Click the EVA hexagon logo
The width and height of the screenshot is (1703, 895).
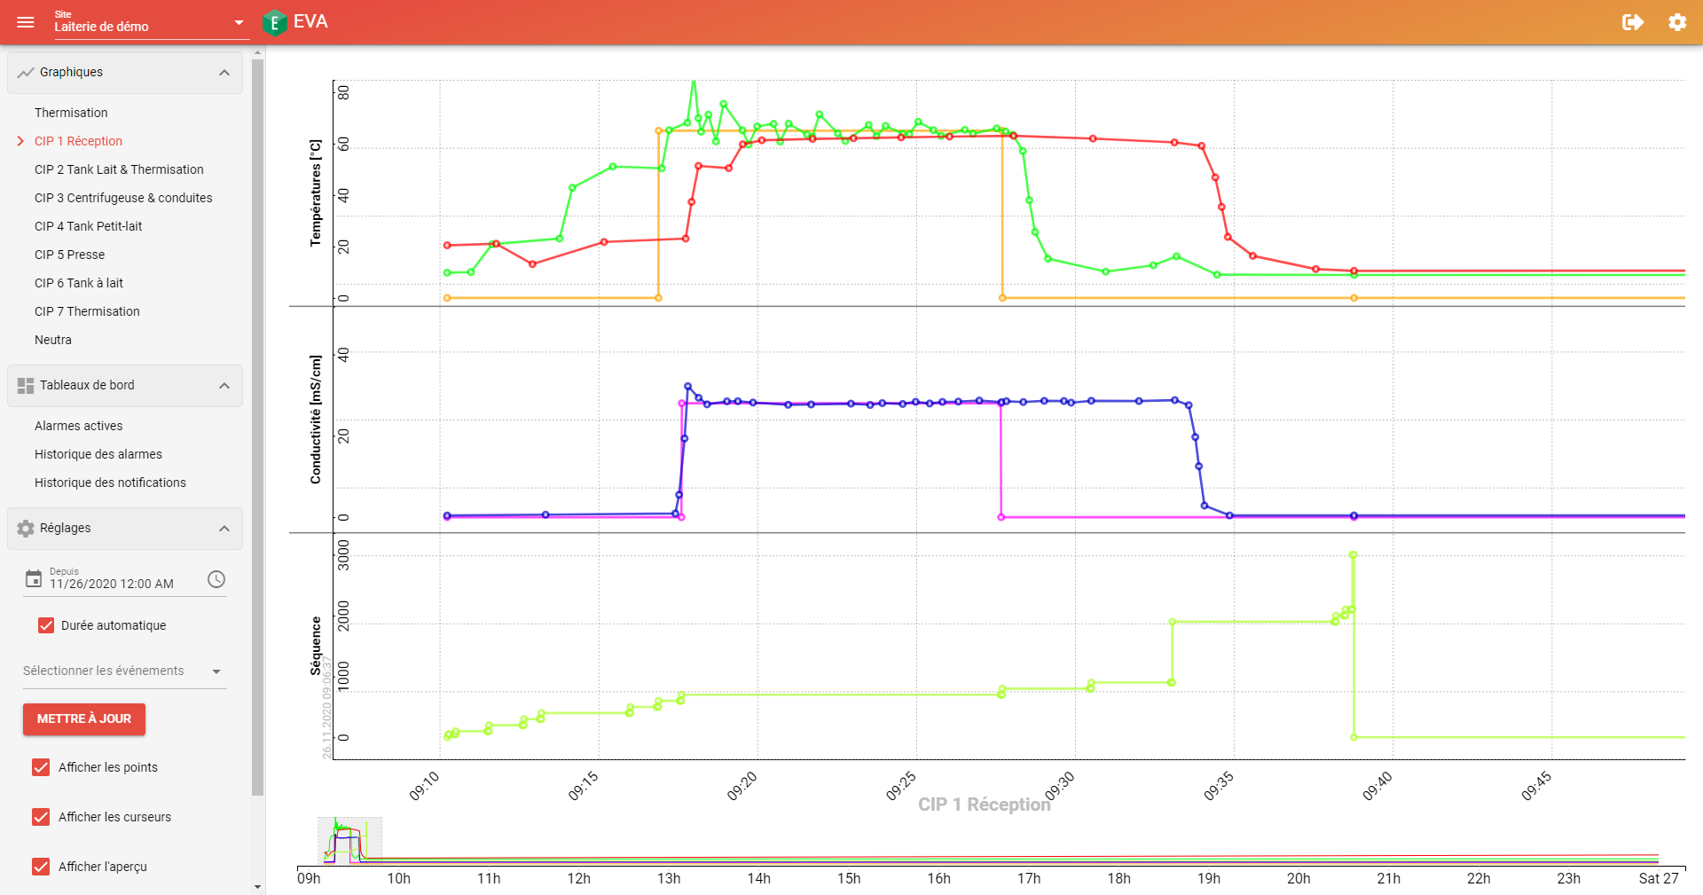coord(274,22)
